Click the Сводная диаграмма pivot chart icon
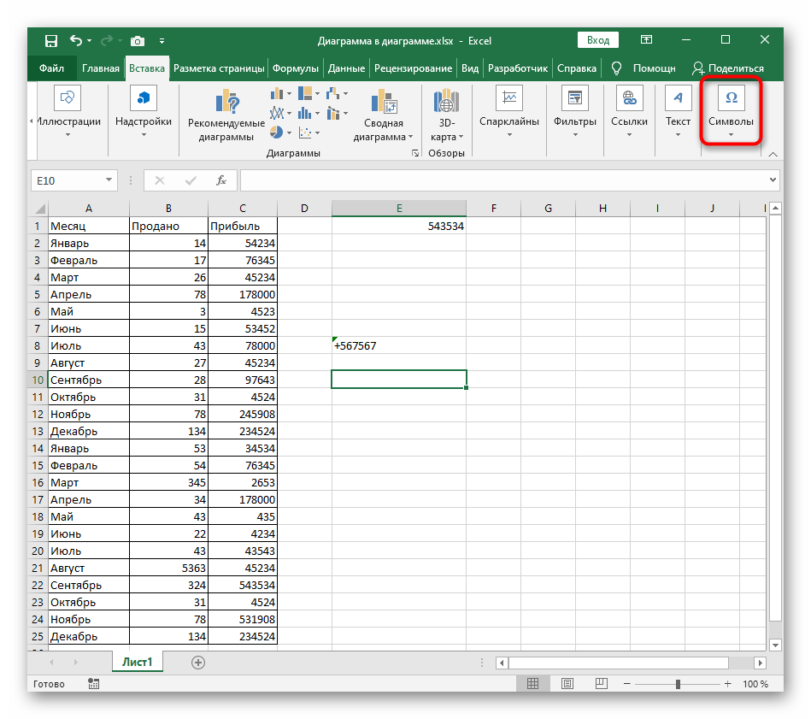 pos(384,101)
